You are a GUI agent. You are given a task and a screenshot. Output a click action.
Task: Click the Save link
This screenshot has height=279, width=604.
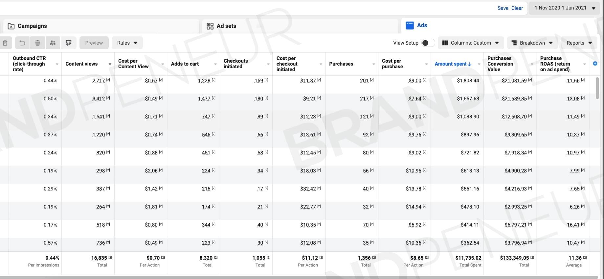pyautogui.click(x=503, y=8)
